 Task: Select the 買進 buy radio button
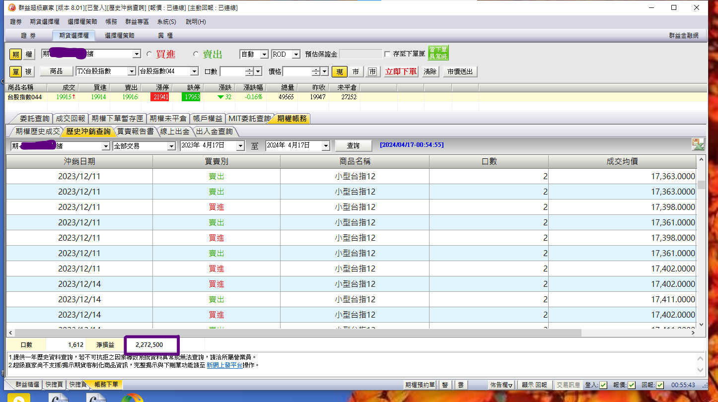pyautogui.click(x=149, y=54)
